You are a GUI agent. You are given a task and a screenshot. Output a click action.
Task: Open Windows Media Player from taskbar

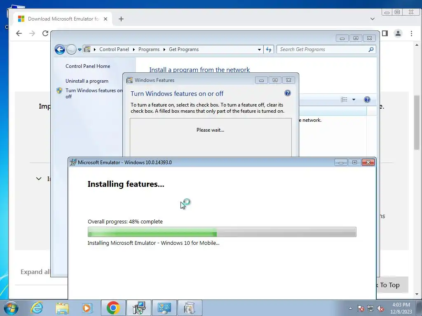coord(87,308)
